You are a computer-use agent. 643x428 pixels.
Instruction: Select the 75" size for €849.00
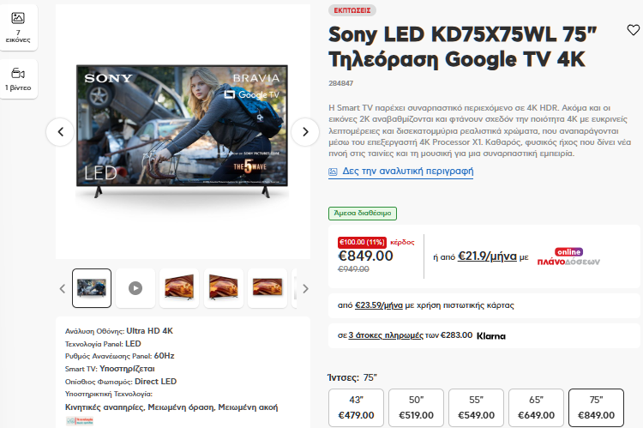click(596, 407)
